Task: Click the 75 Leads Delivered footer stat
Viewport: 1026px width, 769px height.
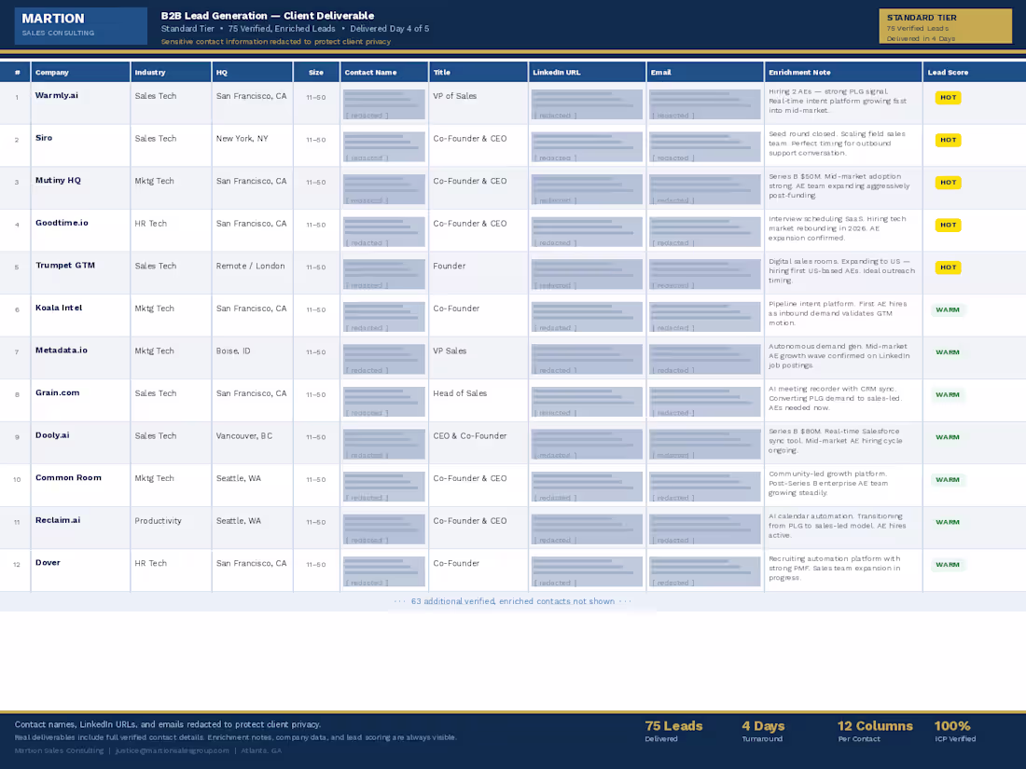Action: click(674, 731)
